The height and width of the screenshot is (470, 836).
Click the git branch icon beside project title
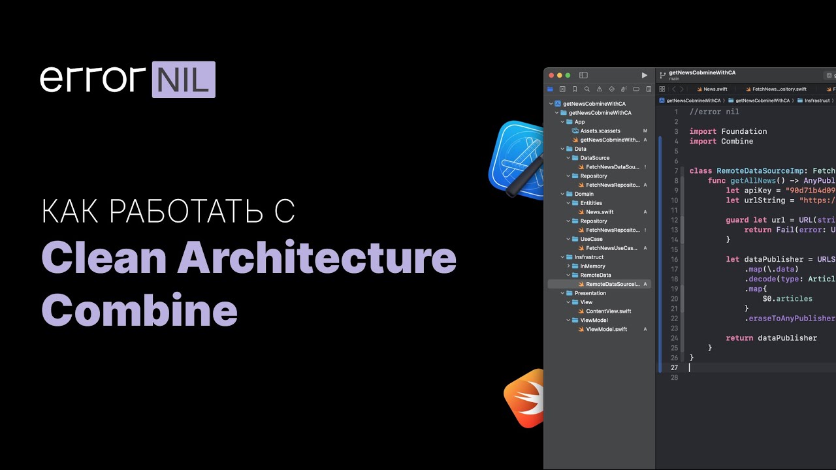pyautogui.click(x=662, y=75)
